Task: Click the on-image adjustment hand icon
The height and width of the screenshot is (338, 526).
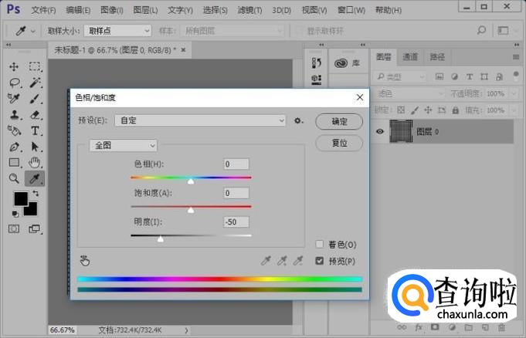Action: [85, 261]
